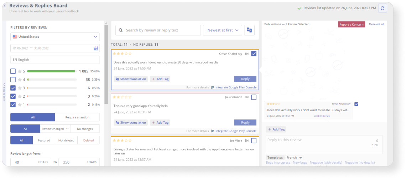Focus the search by review text field
Screen dimensions: 406x179
click(158, 30)
